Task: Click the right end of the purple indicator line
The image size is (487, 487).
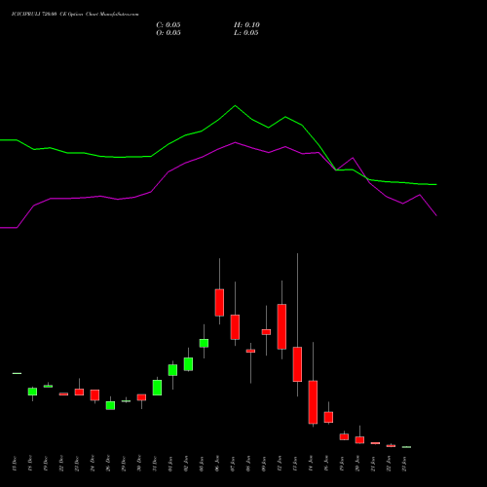Action: pos(436,215)
